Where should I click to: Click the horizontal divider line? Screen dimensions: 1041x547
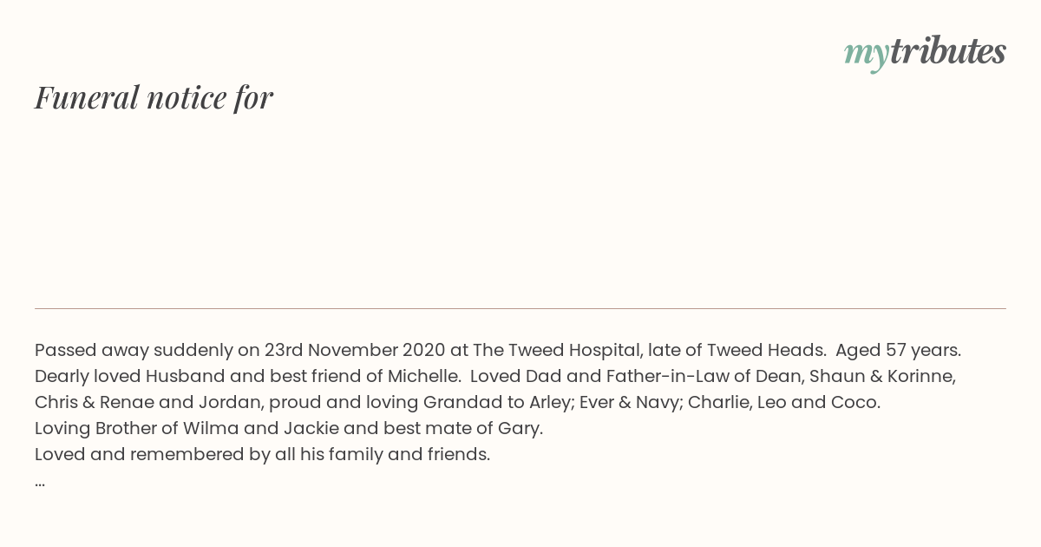(520, 308)
